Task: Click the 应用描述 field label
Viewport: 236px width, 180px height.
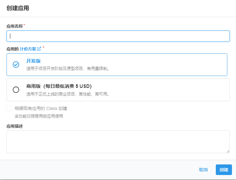Action: click(15, 126)
